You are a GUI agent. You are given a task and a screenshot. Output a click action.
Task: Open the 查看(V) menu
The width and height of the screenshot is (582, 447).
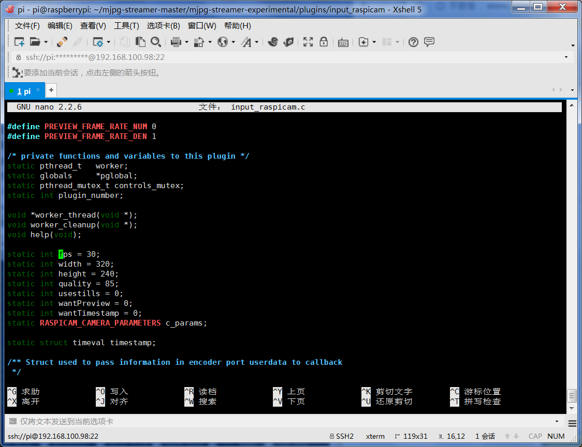tap(93, 25)
